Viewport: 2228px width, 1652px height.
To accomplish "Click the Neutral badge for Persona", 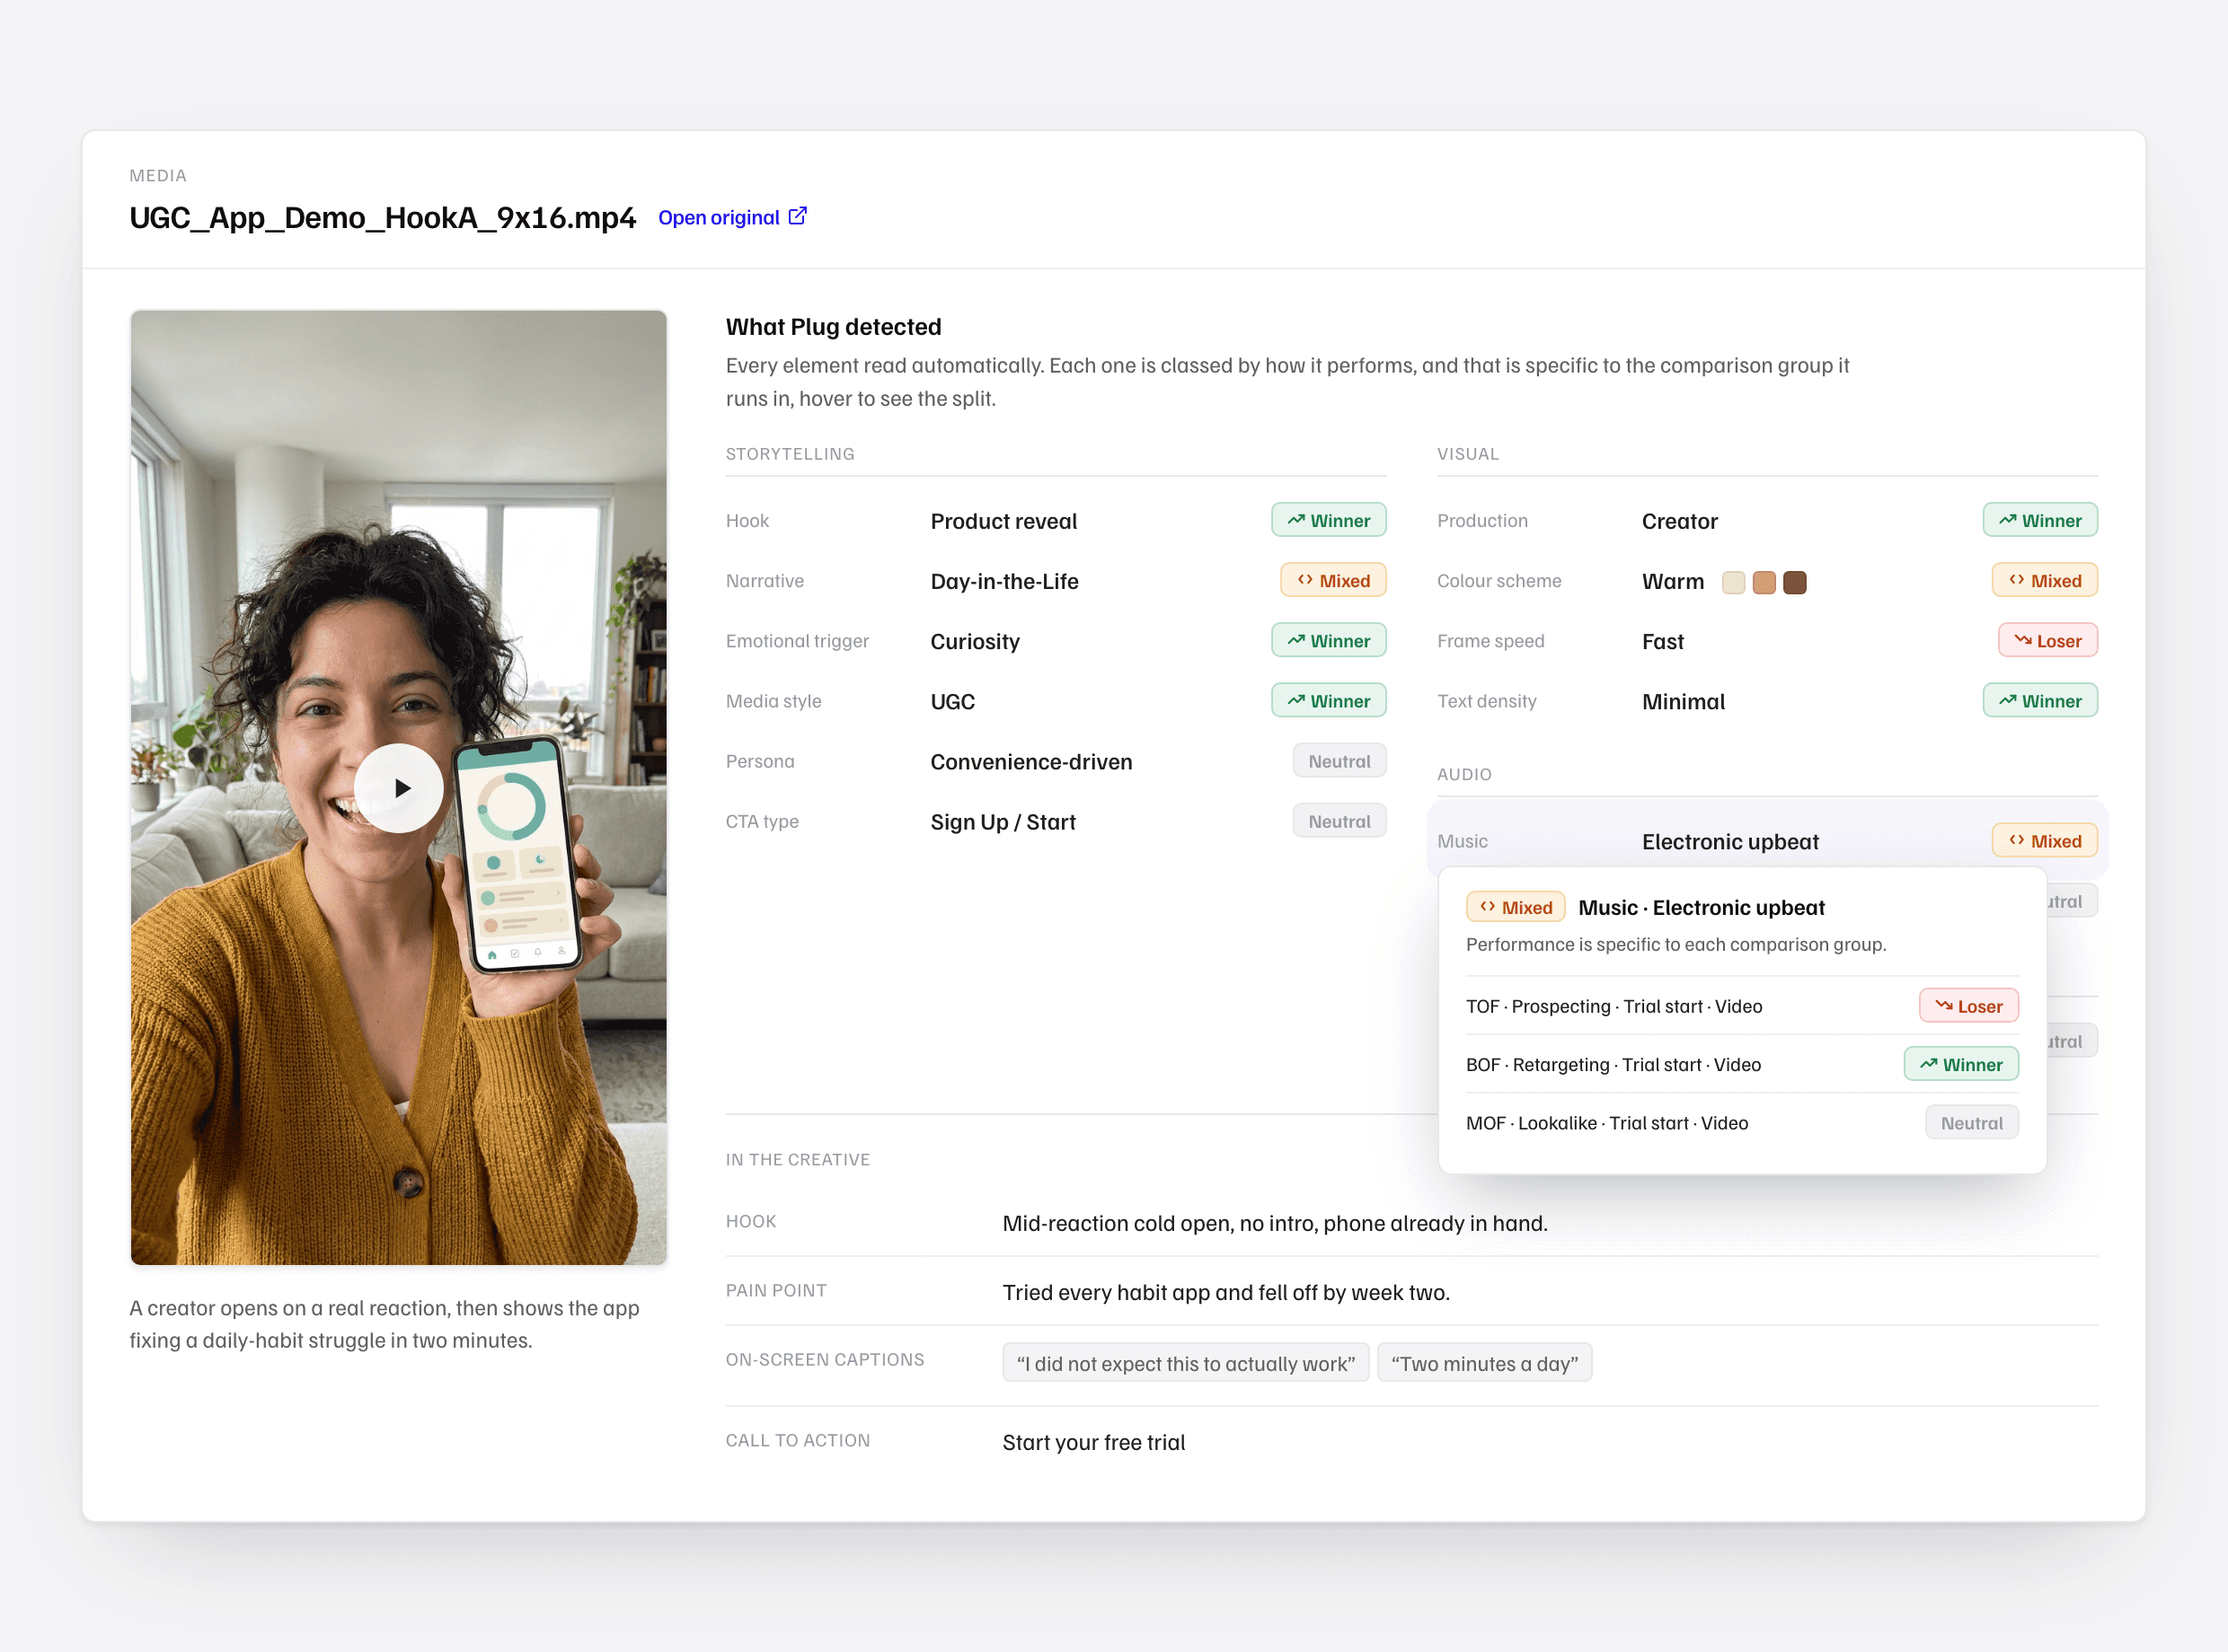I will (1339, 760).
